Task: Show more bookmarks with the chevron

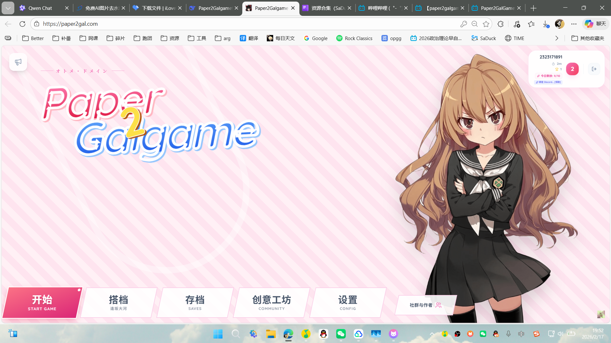Action: coord(557,38)
